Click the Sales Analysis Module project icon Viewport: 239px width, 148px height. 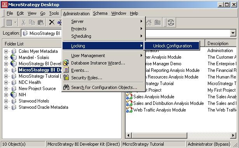click(x=129, y=97)
